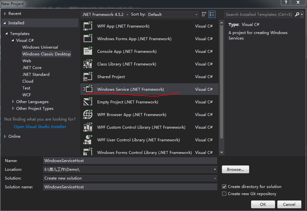The image size is (307, 211).
Task: Click the Windows Forms App template icon
Action: [x=88, y=39]
